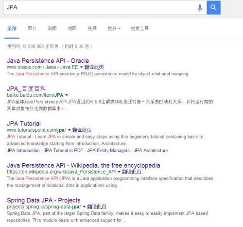
Task: Click 翻译此页 for the Wikipedia result
Action: tap(132, 172)
